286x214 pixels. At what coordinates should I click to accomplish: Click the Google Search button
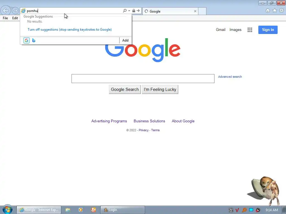click(125, 89)
